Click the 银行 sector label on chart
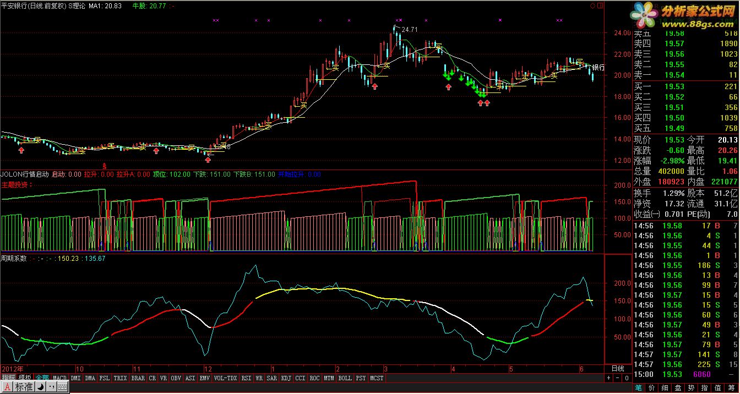This screenshot has width=740, height=394. click(598, 67)
